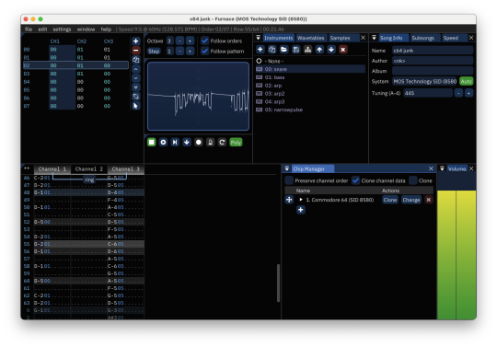Switch to the Samples tab

pos(341,38)
